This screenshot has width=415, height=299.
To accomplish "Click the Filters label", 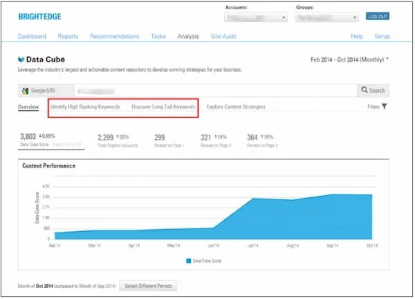I will 373,107.
